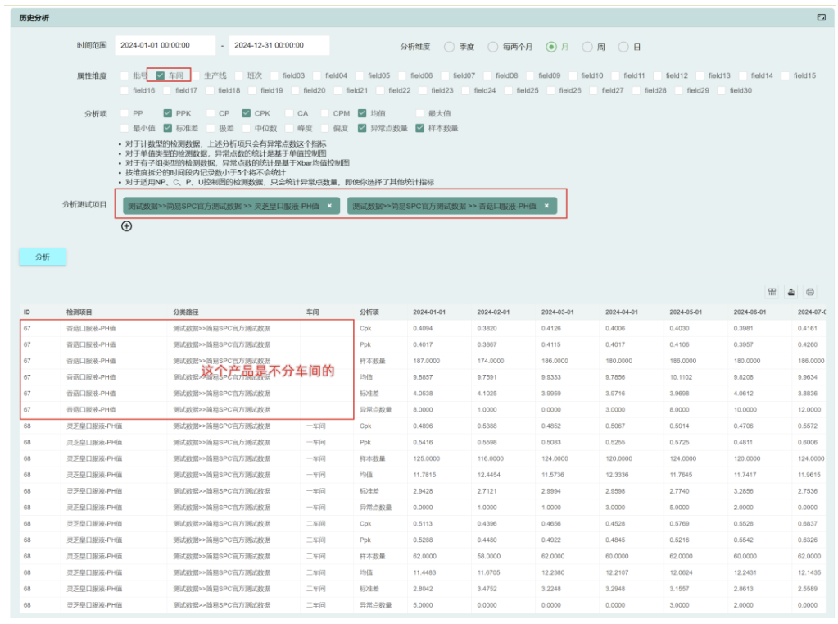Add a new analysis test item with the ⊕ icon
This screenshot has width=838, height=624.
126,228
